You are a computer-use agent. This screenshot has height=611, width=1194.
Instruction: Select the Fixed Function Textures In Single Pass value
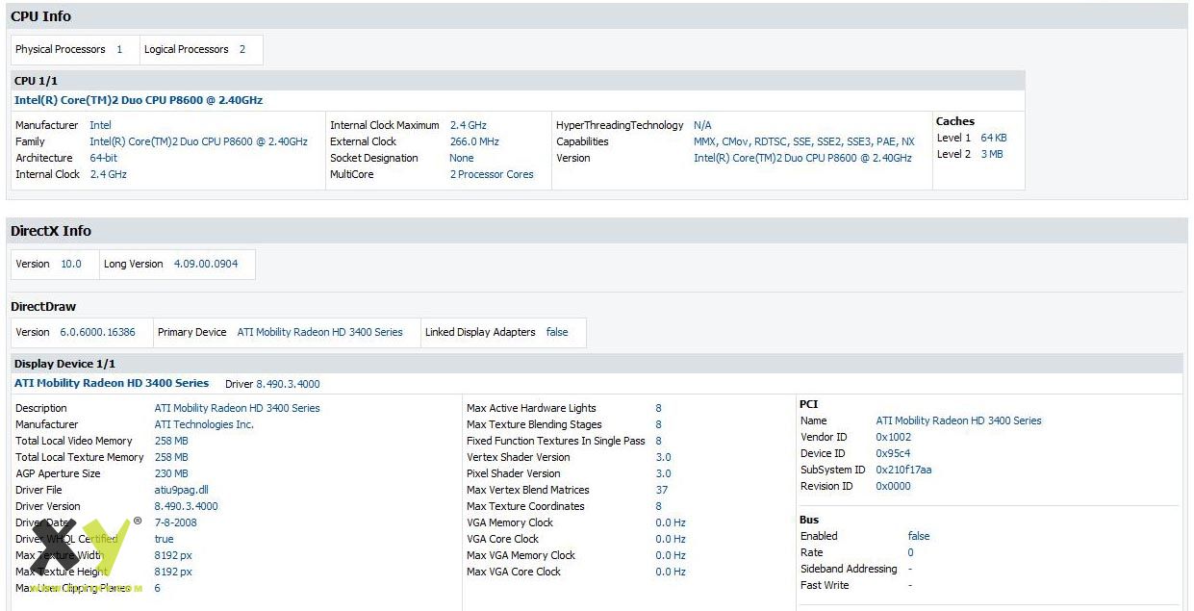click(659, 441)
